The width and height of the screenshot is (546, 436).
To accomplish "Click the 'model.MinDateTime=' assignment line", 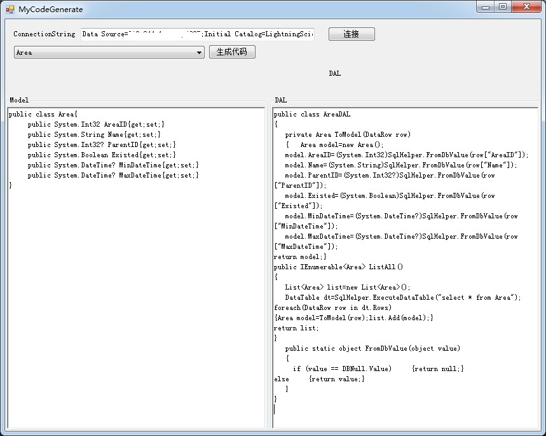I will pyautogui.click(x=401, y=216).
